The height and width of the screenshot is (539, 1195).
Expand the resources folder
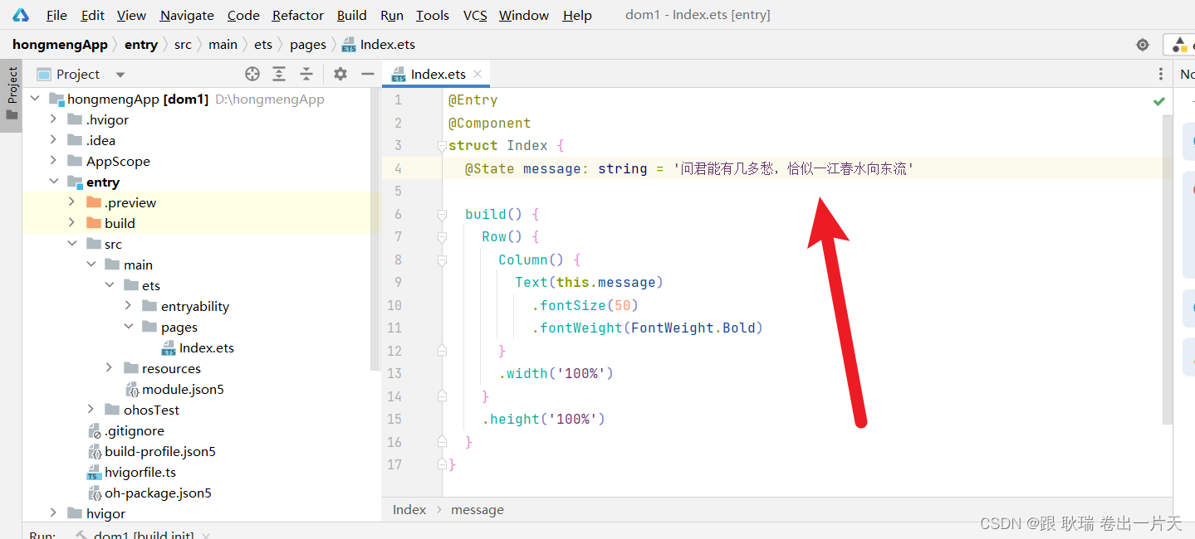pyautogui.click(x=110, y=368)
